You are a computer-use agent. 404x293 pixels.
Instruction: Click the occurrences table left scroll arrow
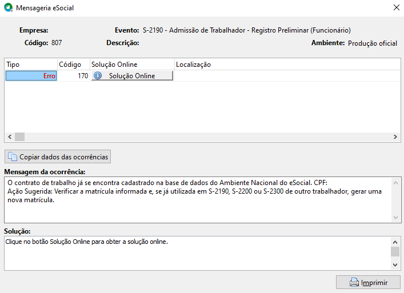pyautogui.click(x=10, y=137)
